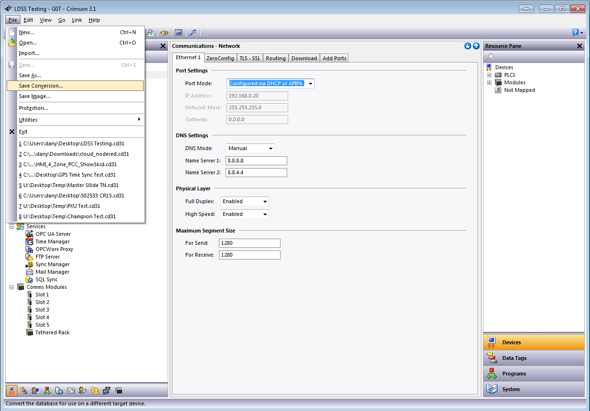Switch to the Add Ports tab
The image size is (590, 411).
click(x=335, y=58)
